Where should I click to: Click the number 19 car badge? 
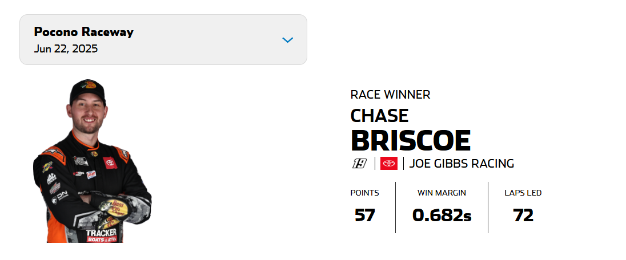point(359,164)
